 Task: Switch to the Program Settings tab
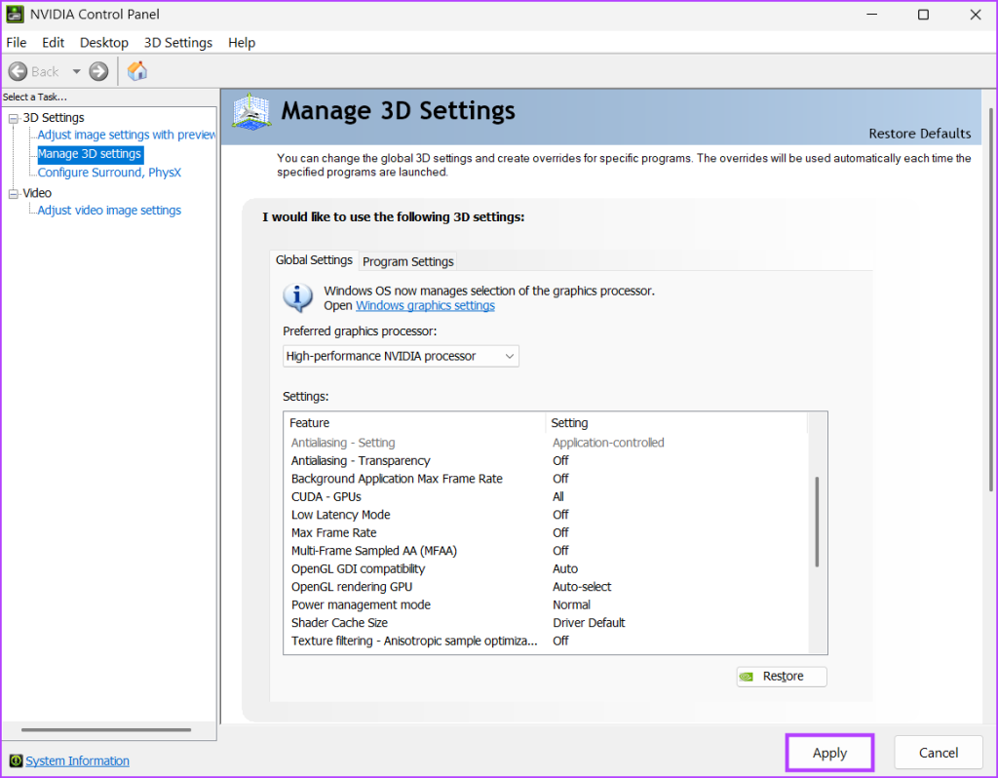click(408, 261)
